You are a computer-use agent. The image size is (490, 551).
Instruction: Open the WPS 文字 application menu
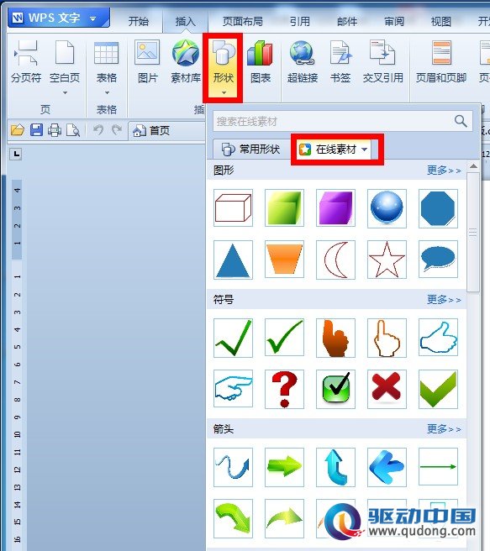(x=59, y=18)
